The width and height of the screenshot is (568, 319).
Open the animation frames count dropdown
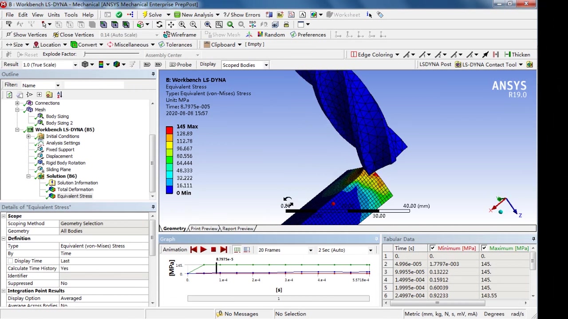click(311, 250)
